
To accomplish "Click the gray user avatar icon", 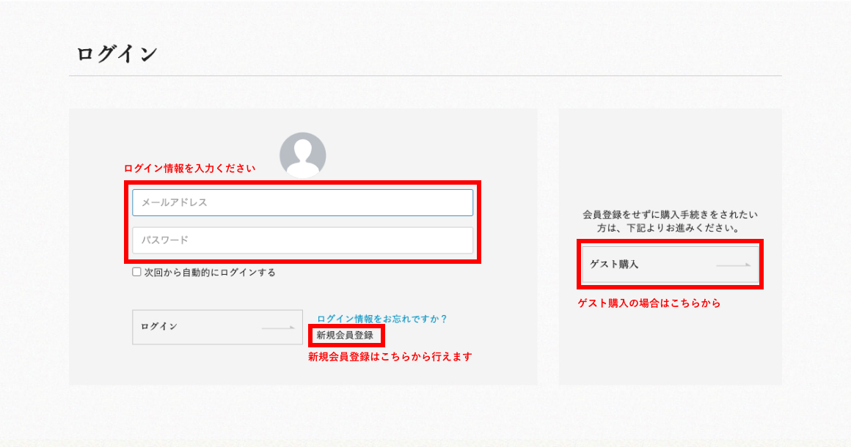I will pyautogui.click(x=303, y=155).
